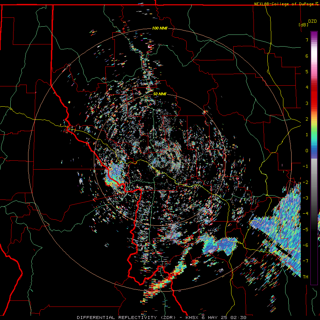
Task: Click the DZD legend title
Action: [313, 21]
